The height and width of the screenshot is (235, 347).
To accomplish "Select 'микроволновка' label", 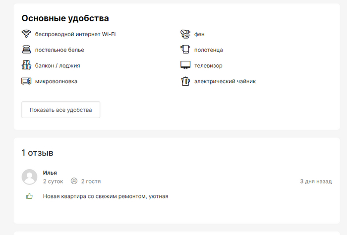I will tap(56, 81).
